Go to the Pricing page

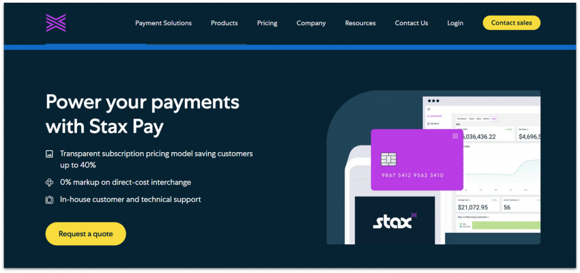point(267,23)
